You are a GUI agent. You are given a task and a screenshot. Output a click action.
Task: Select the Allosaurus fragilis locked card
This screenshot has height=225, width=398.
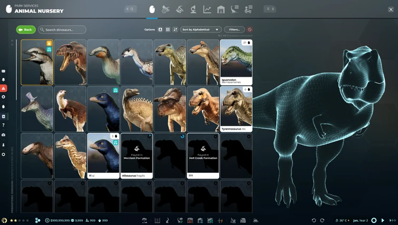click(x=137, y=156)
